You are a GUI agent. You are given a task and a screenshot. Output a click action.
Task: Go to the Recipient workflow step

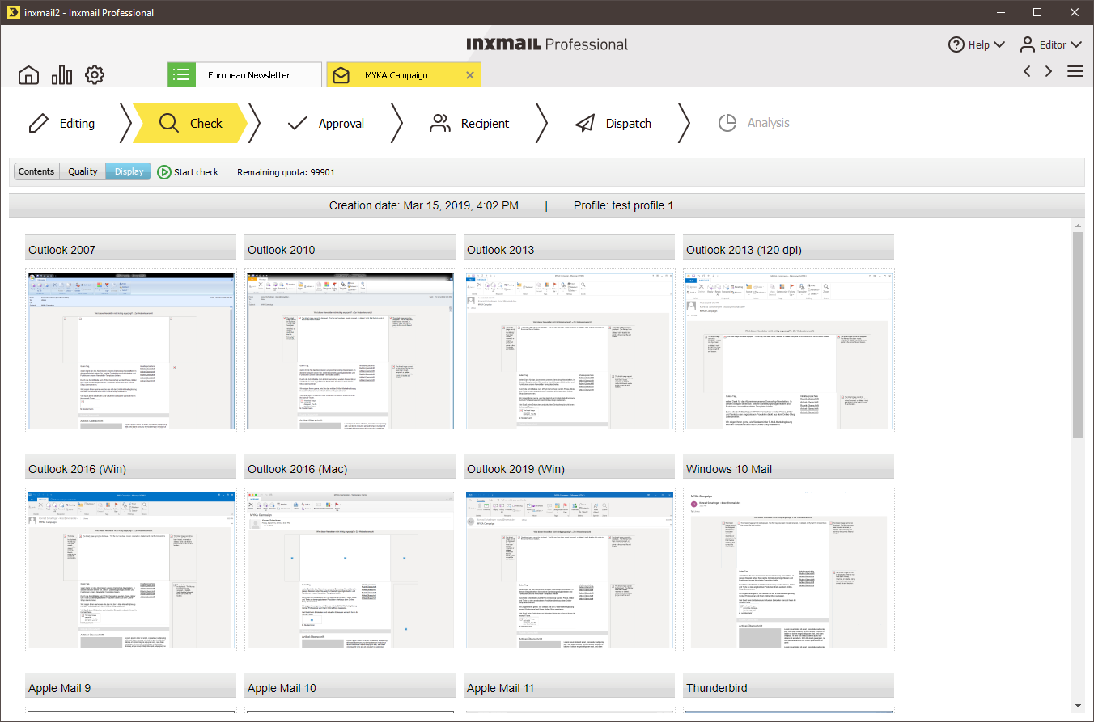click(x=469, y=123)
